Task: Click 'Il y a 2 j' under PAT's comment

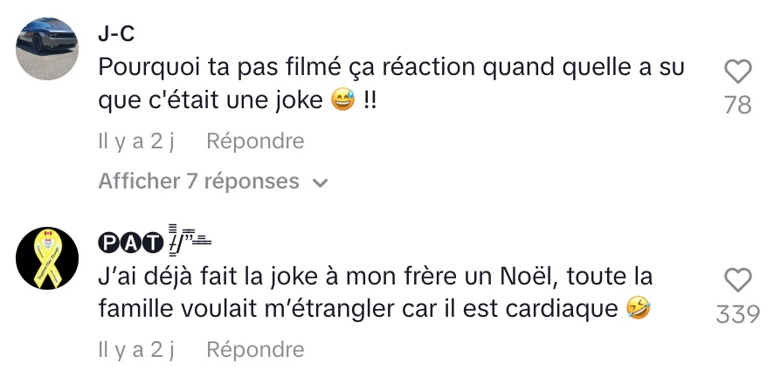Action: (136, 350)
